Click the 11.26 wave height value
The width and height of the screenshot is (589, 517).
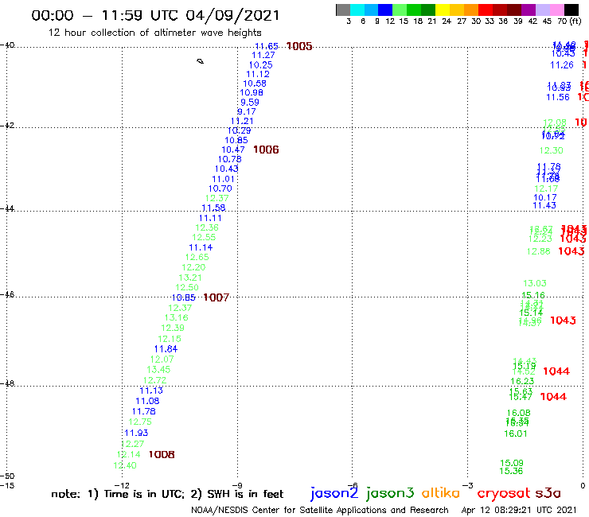coord(562,65)
